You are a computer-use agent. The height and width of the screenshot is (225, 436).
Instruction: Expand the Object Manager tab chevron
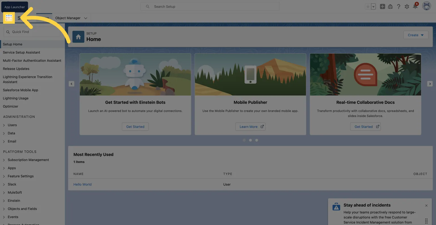pyautogui.click(x=85, y=18)
